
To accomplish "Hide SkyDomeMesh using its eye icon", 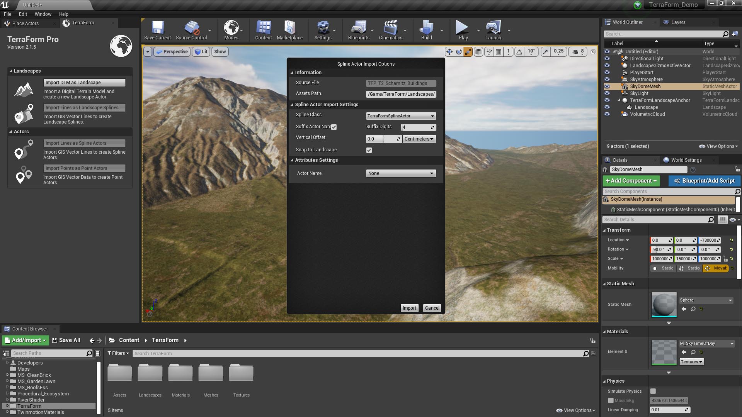I will 607,86.
